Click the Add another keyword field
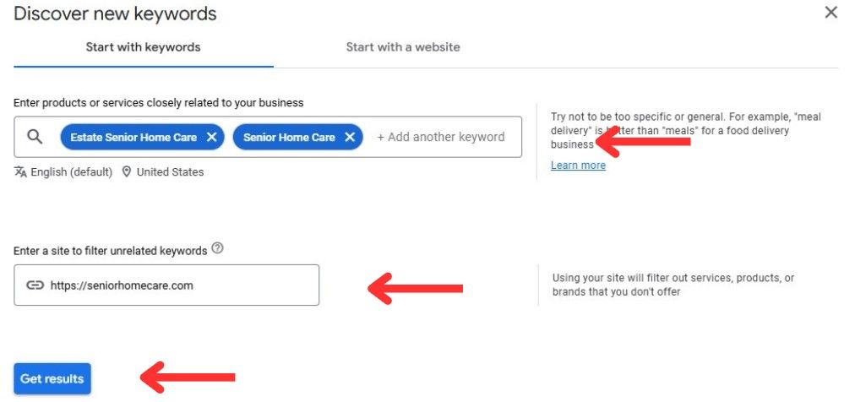855x402 pixels. [441, 138]
